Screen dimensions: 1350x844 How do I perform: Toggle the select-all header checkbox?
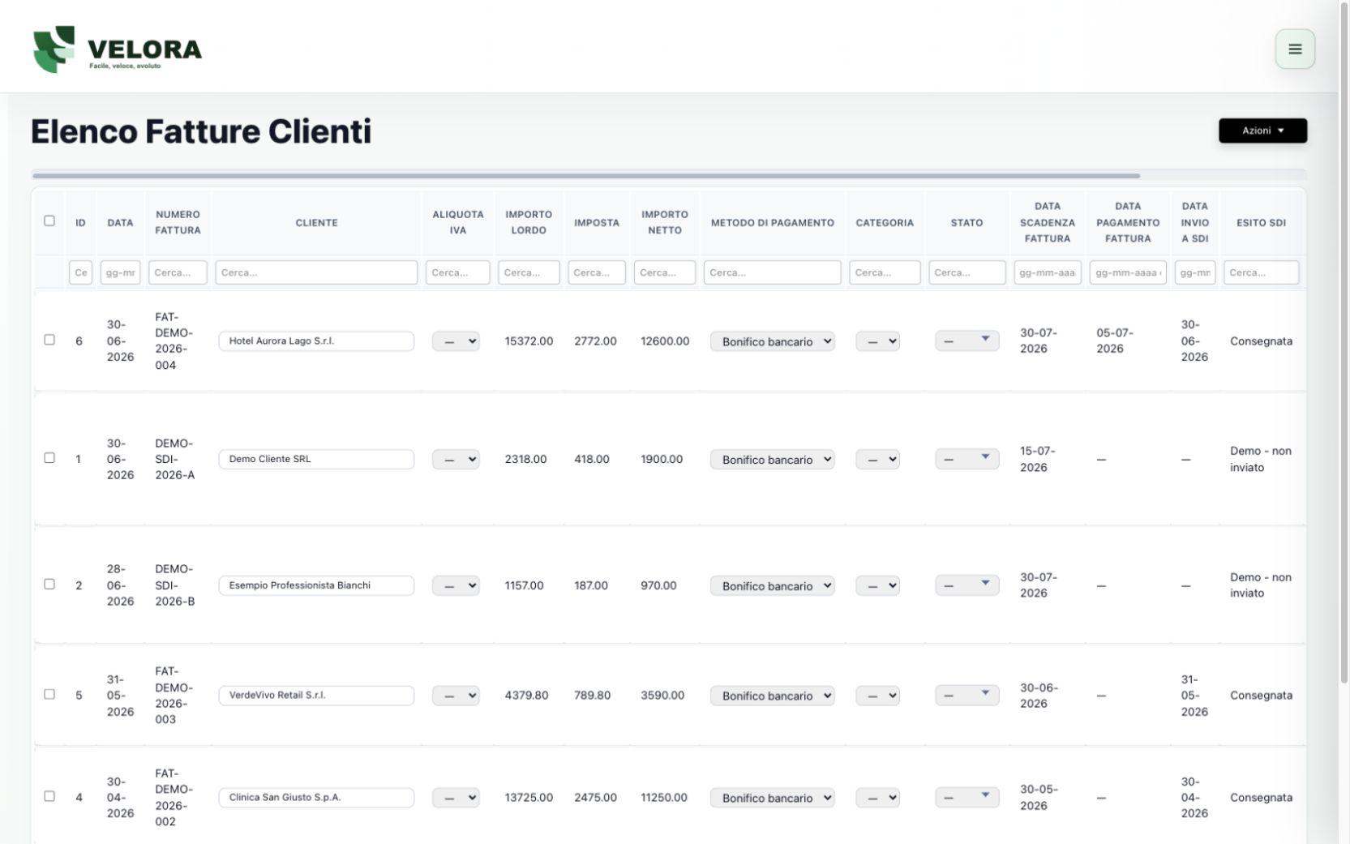49,221
